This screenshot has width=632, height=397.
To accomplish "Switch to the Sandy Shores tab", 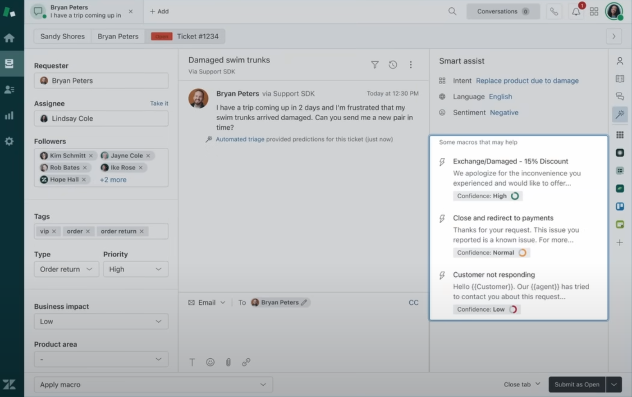I will click(62, 36).
